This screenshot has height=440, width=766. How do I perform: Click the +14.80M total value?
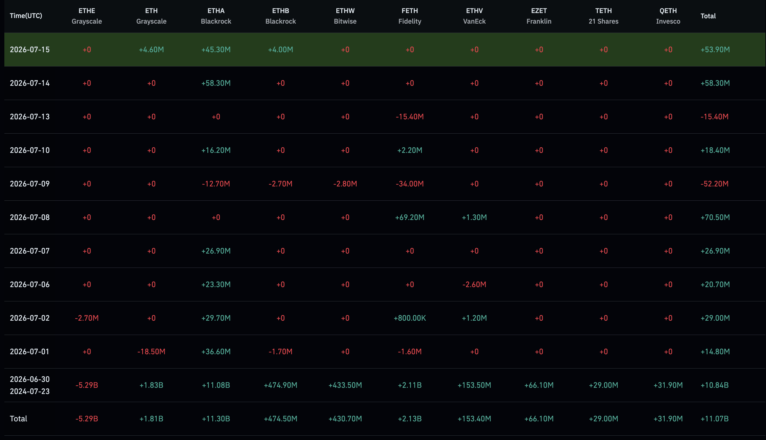click(715, 352)
